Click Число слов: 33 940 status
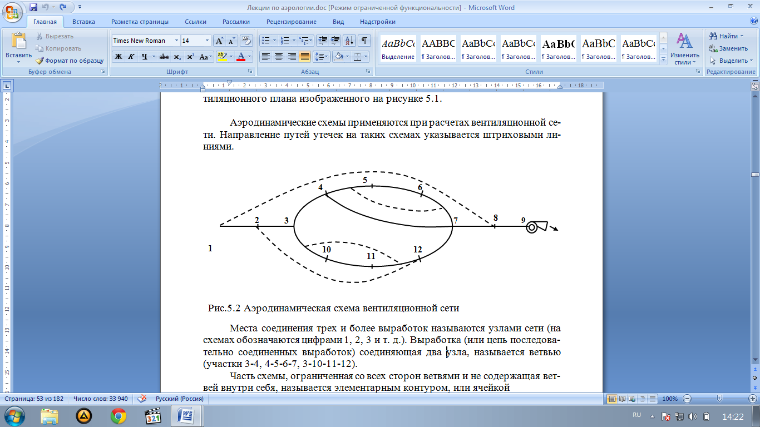Screen dimensions: 760x427 [101, 399]
